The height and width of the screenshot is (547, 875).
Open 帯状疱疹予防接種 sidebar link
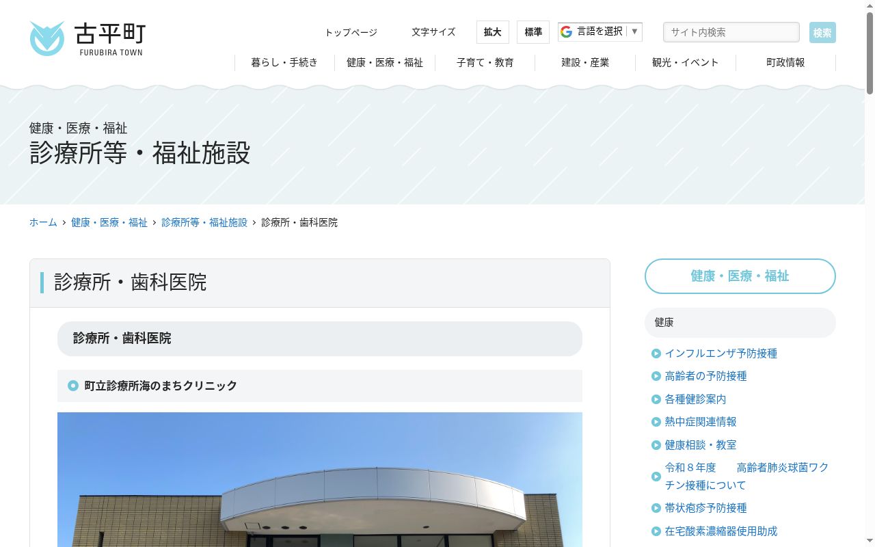[706, 508]
